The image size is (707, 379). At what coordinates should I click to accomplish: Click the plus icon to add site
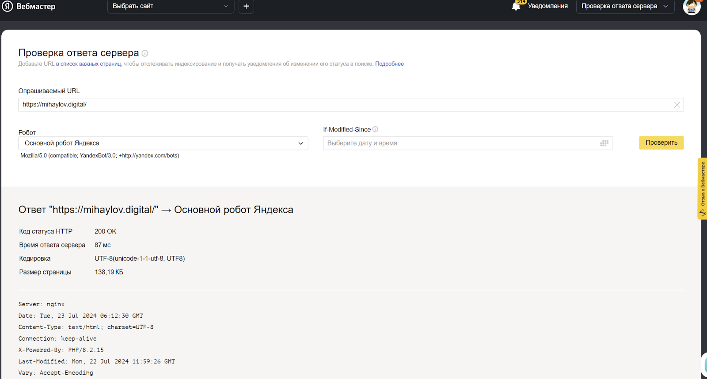tap(246, 6)
